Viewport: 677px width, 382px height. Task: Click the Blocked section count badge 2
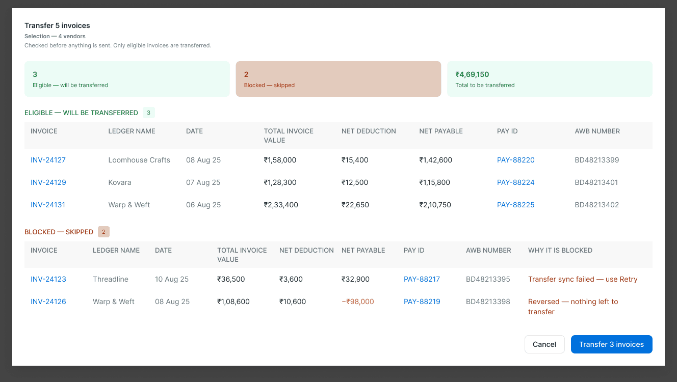(x=103, y=232)
